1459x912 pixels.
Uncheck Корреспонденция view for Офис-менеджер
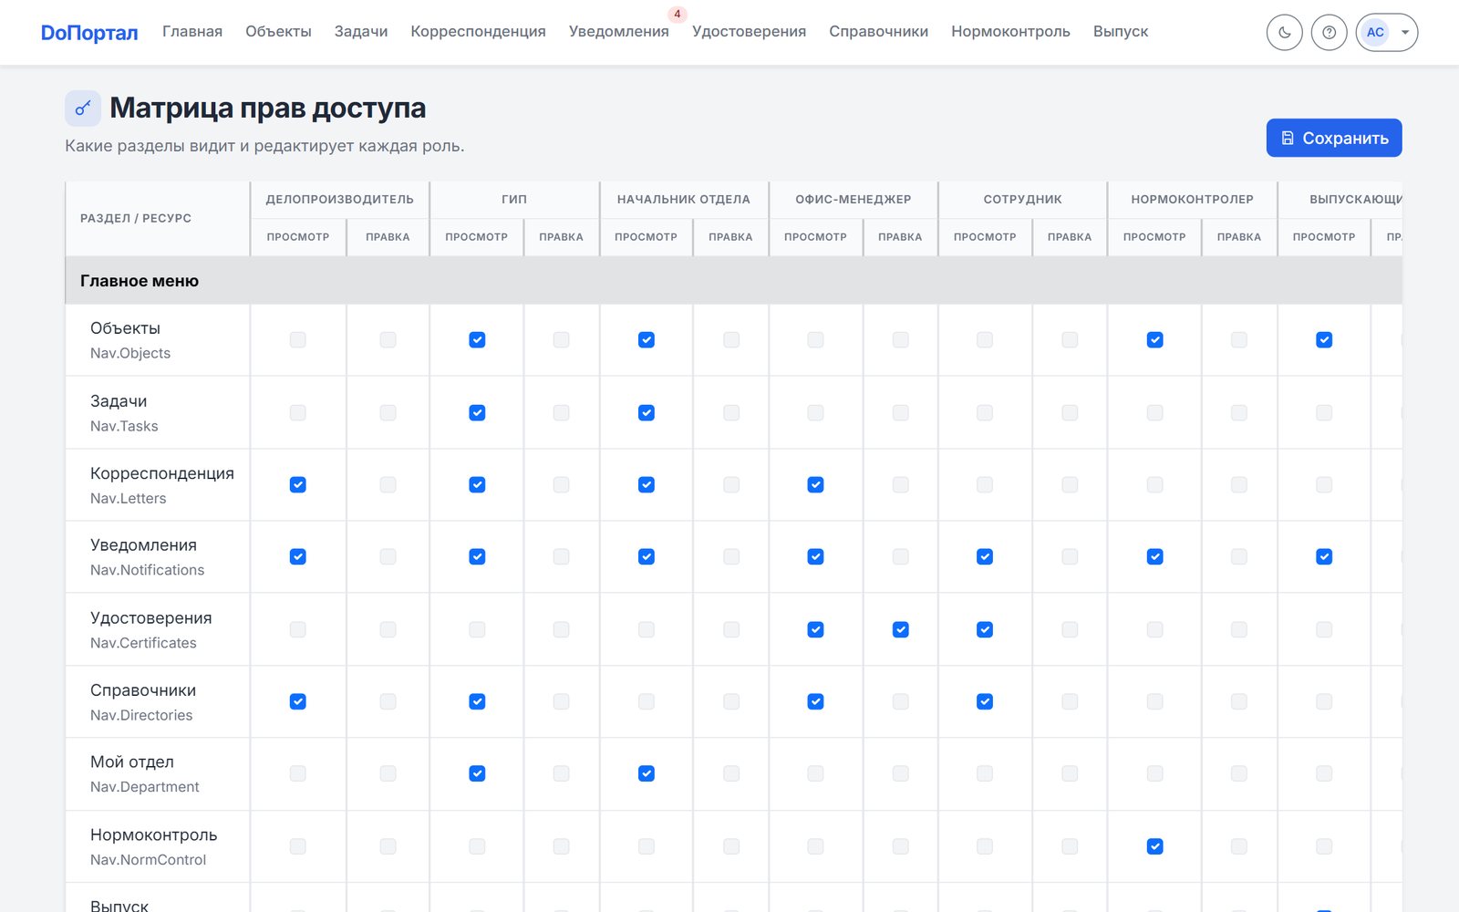(815, 485)
